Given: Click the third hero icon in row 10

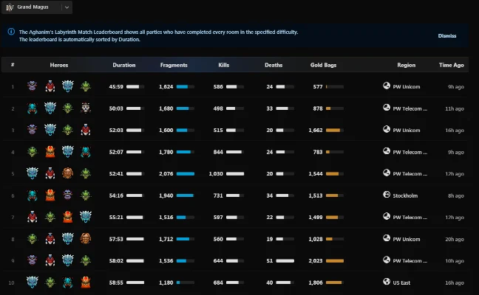Looking at the screenshot, I should pyautogui.click(x=67, y=282).
